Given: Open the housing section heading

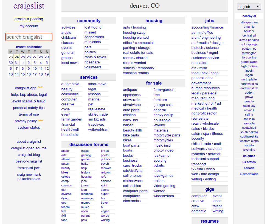Looking at the screenshot, I should point(154,21).
